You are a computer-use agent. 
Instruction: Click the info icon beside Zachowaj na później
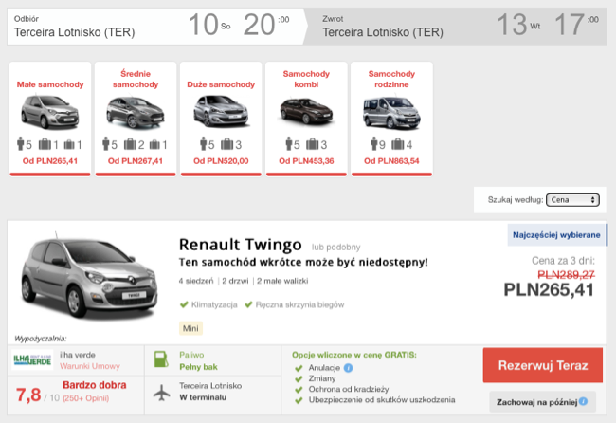point(583,402)
